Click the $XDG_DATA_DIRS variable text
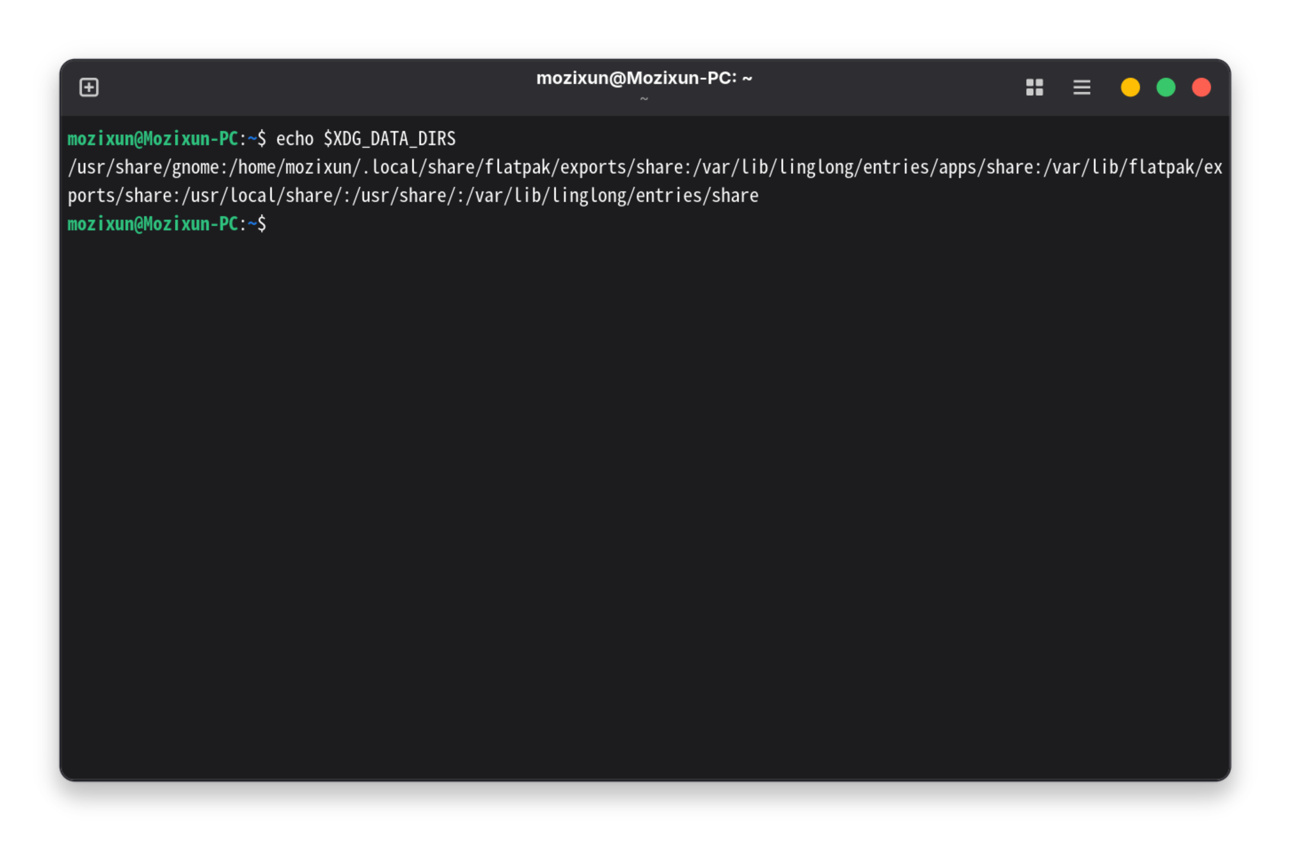Screen dimensions: 1290x841 (389, 139)
